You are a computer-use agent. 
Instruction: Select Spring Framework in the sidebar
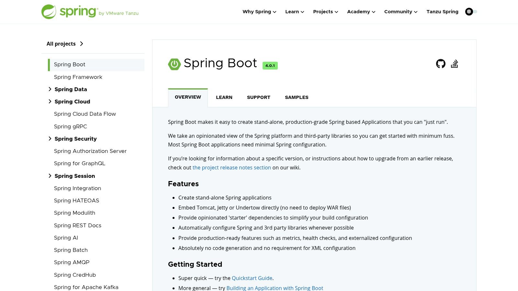78,77
